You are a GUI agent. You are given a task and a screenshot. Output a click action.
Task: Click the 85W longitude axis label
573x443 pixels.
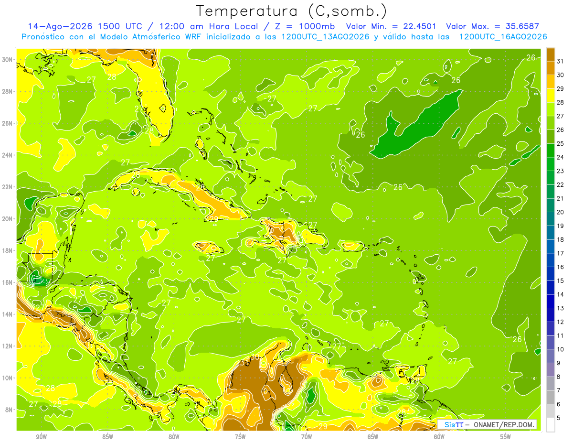(x=107, y=437)
